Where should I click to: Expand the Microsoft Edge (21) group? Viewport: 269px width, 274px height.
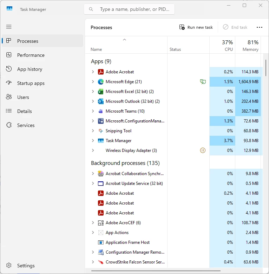pyautogui.click(x=93, y=82)
